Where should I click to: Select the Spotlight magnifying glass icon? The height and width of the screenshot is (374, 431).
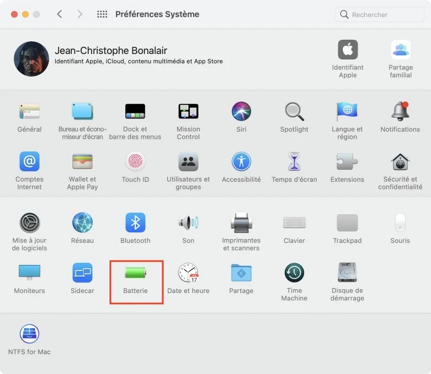(294, 111)
